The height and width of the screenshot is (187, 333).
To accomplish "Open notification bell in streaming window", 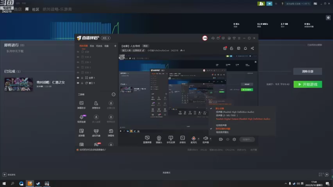I will (x=245, y=48).
